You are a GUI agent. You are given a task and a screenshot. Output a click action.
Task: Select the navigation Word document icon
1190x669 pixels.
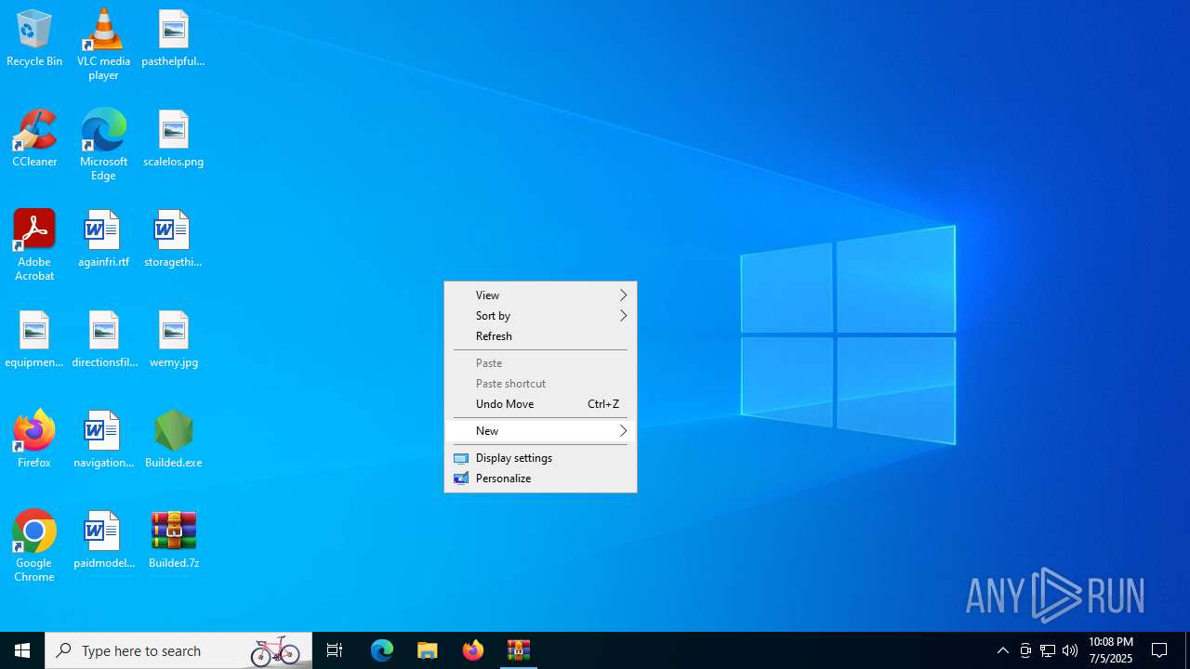103,440
